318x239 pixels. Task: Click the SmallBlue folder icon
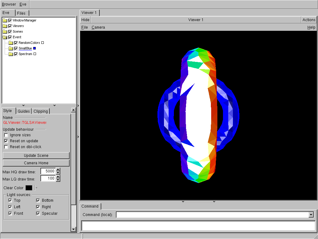tap(11, 49)
